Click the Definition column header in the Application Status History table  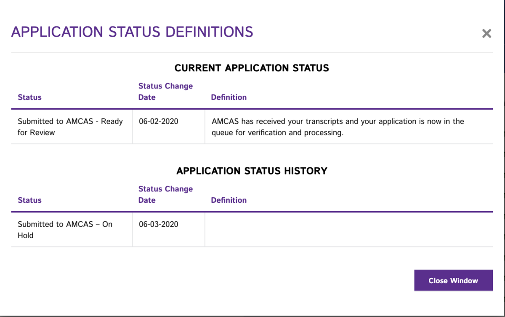[229, 200]
